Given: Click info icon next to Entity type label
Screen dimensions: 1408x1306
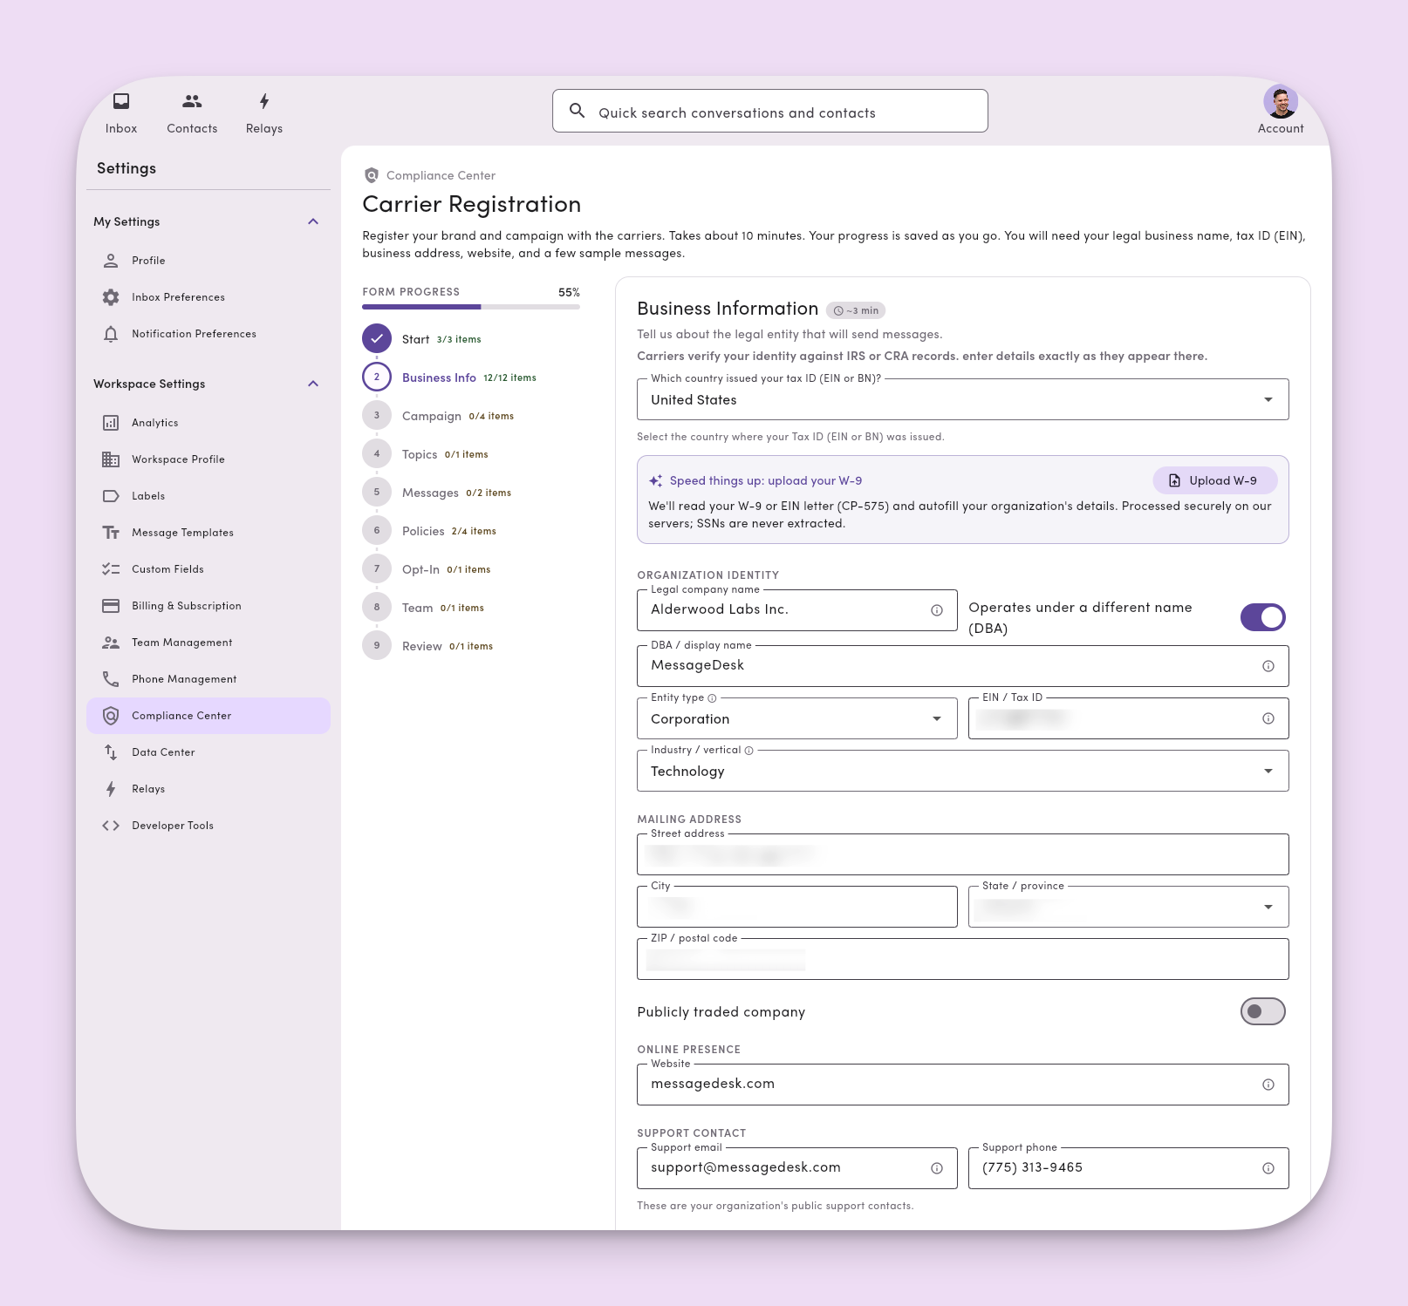Looking at the screenshot, I should pyautogui.click(x=712, y=698).
